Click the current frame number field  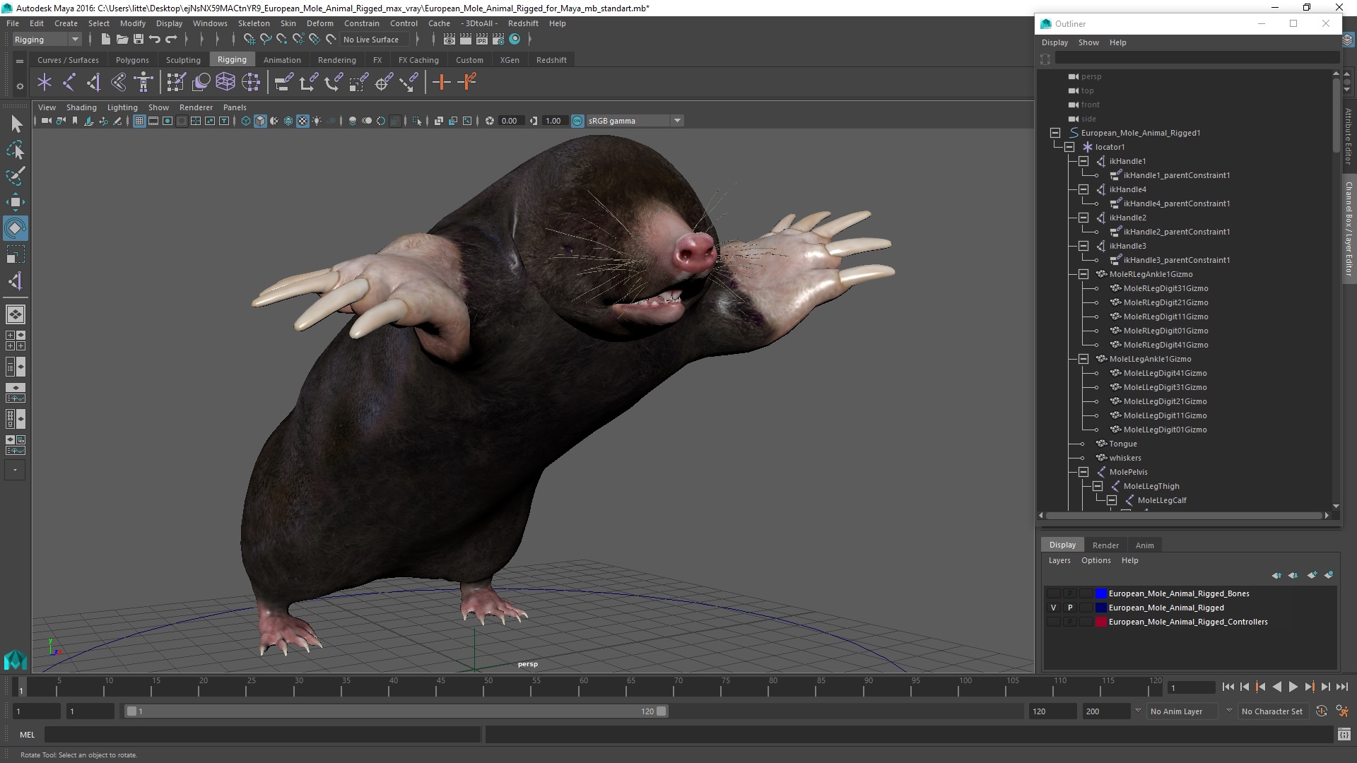click(x=1190, y=687)
